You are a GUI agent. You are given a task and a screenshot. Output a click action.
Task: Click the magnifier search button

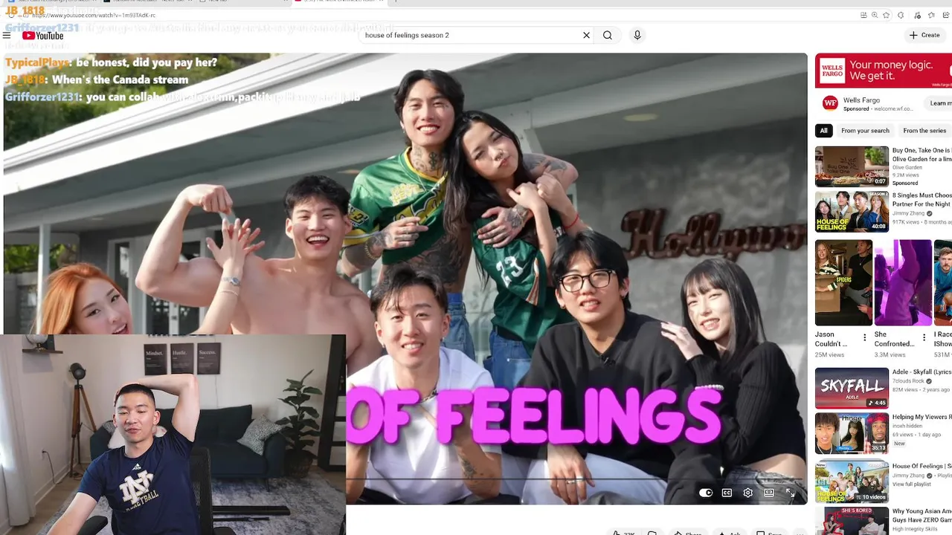pyautogui.click(x=608, y=35)
